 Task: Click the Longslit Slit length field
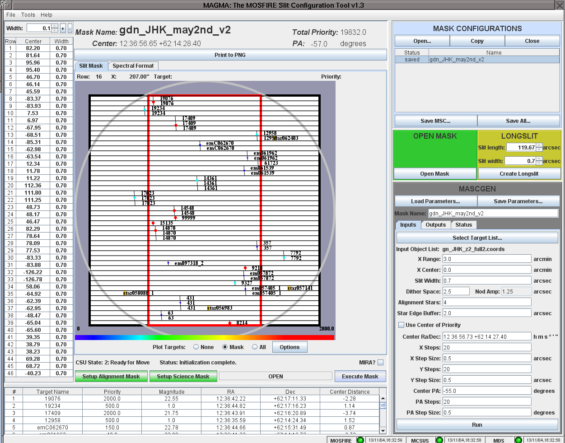pos(521,148)
